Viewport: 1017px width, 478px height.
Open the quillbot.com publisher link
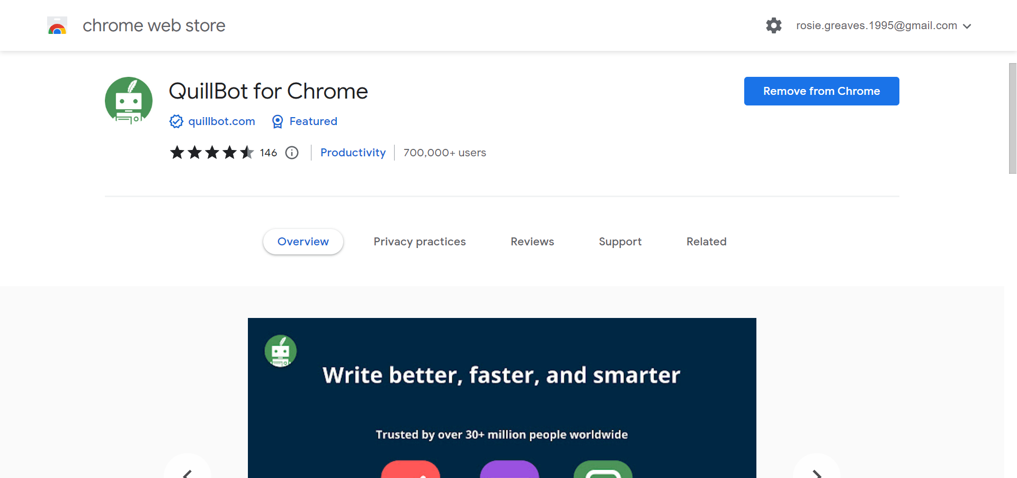221,121
